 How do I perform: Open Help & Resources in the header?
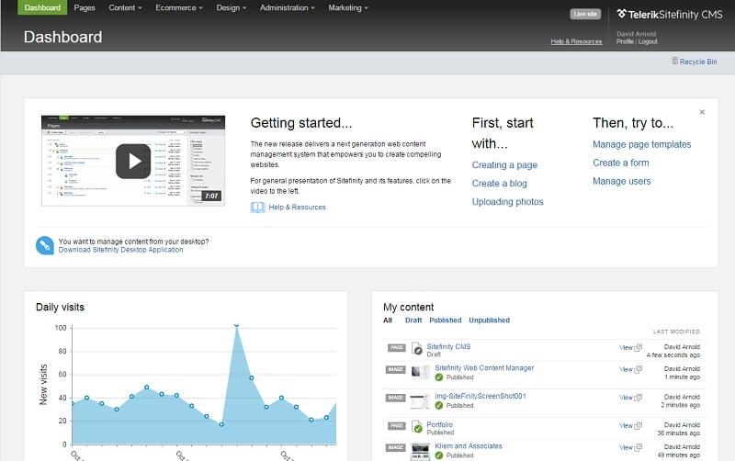(x=576, y=41)
